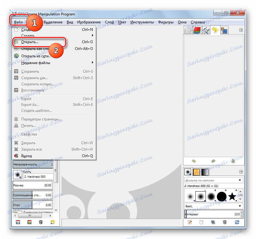This screenshot has height=239, width=256.
Task: Open the Paths dialog
Action: coord(206,30)
